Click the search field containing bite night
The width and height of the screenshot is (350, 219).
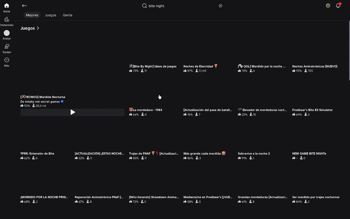coord(182,6)
